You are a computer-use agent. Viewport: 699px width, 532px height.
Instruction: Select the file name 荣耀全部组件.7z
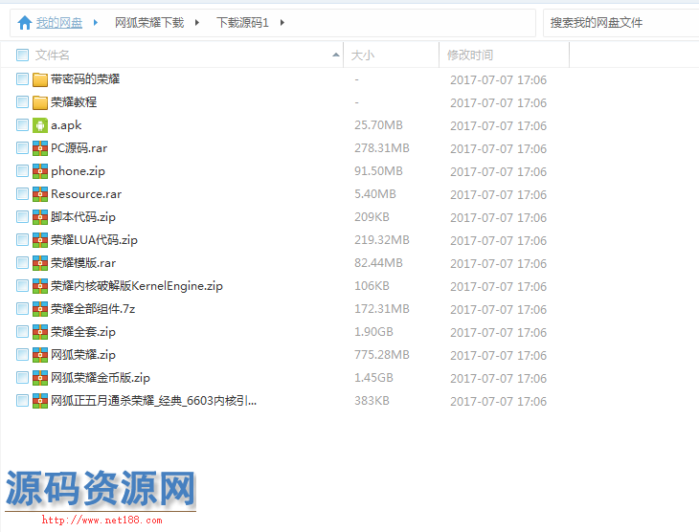tap(93, 309)
